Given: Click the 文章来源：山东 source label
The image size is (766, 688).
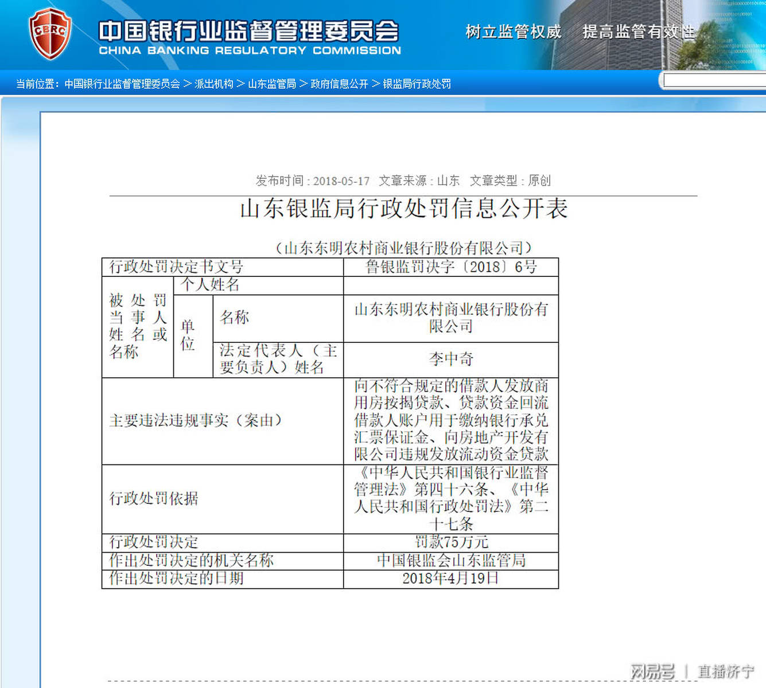Looking at the screenshot, I should pyautogui.click(x=419, y=181).
